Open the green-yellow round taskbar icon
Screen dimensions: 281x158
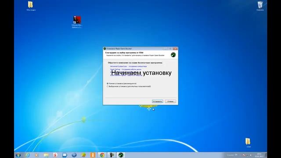[83, 155]
